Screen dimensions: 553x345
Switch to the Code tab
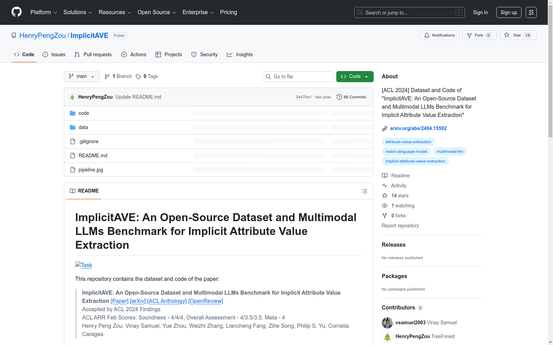(x=24, y=55)
